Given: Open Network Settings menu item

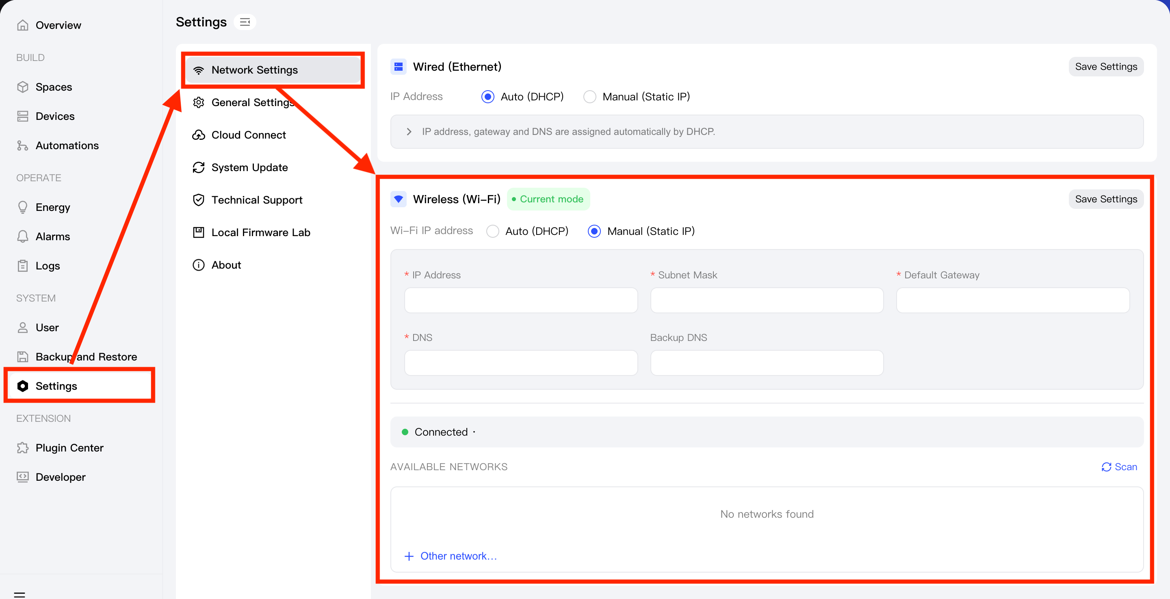Looking at the screenshot, I should (273, 70).
